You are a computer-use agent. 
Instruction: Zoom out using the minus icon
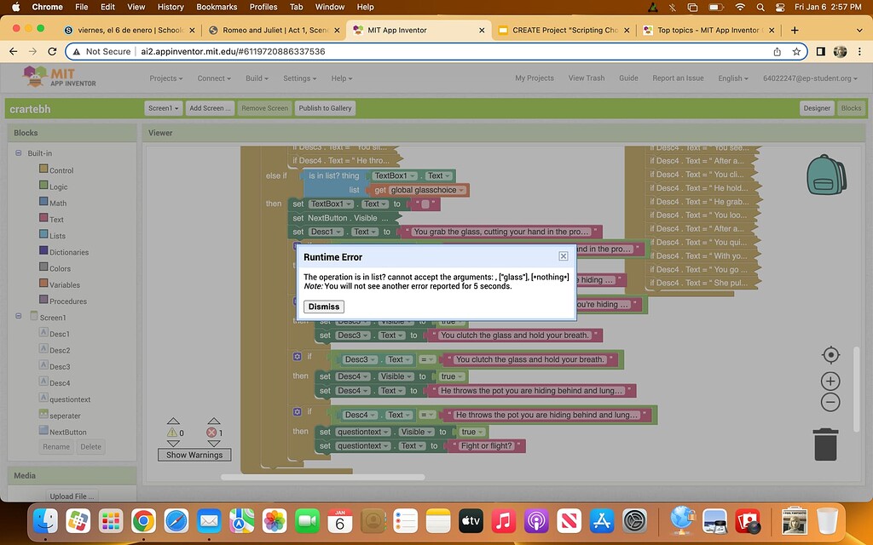tap(830, 403)
